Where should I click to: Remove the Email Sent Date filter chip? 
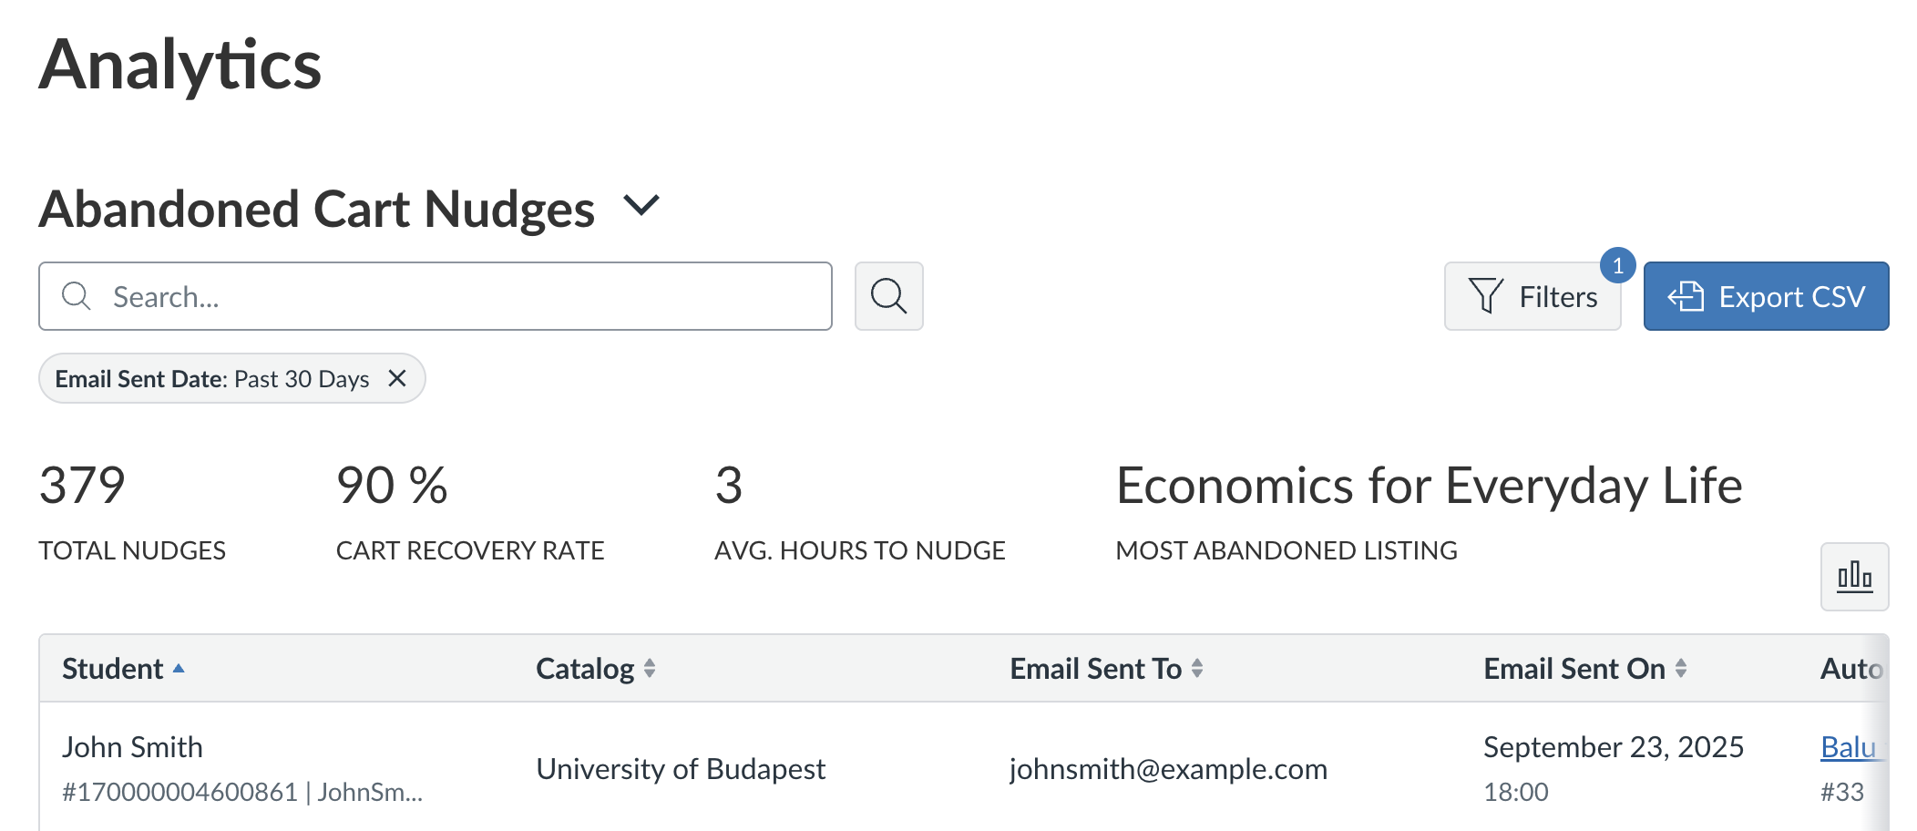(x=397, y=378)
